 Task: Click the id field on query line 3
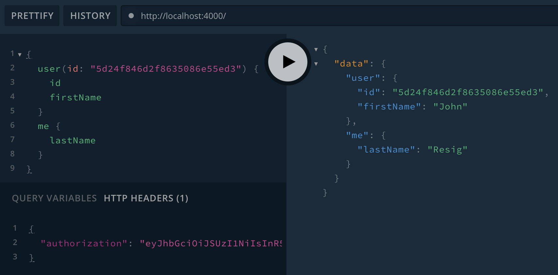click(55, 83)
